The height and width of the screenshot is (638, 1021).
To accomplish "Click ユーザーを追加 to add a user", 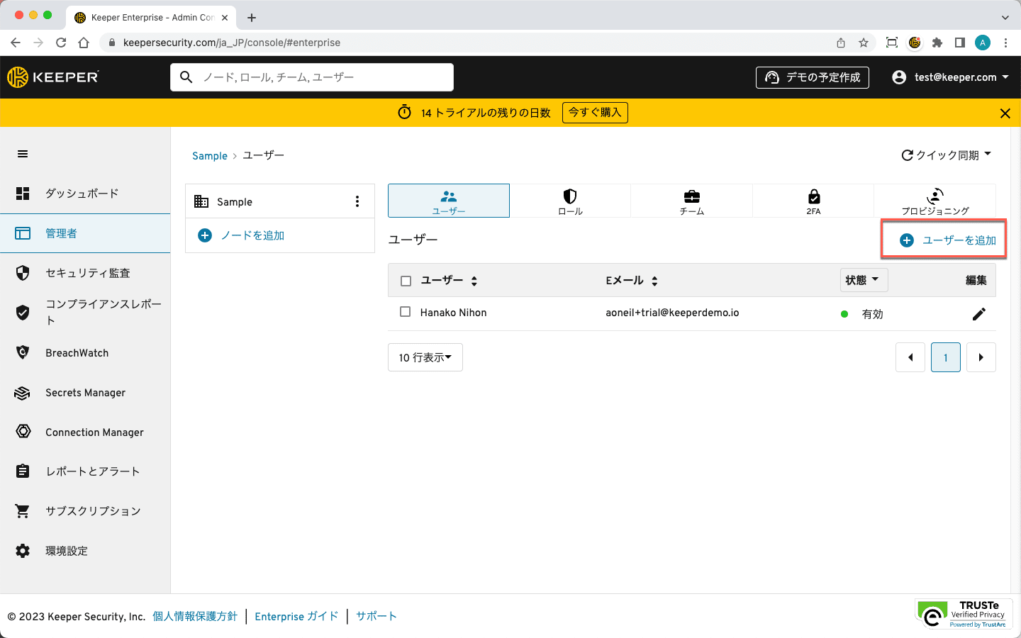I will [x=948, y=240].
